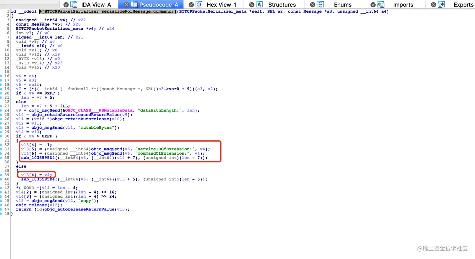Click OBJC_CLASS___NSMutableData reference
This screenshot has height=259, width=475.
tap(99, 111)
